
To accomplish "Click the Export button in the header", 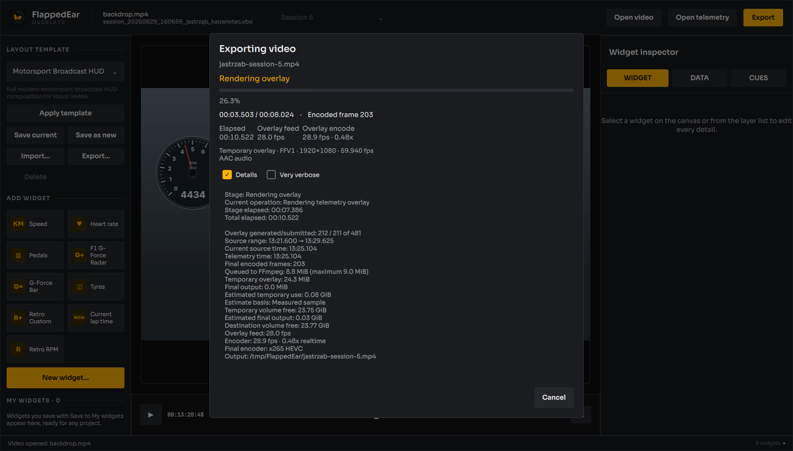I will click(763, 18).
